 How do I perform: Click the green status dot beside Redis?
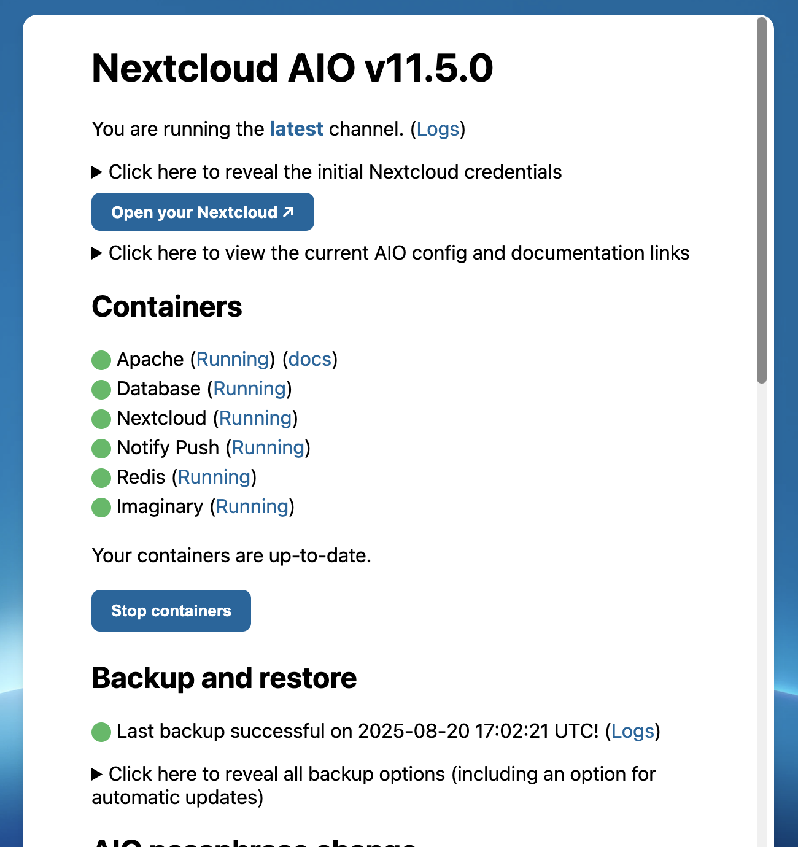pyautogui.click(x=101, y=478)
